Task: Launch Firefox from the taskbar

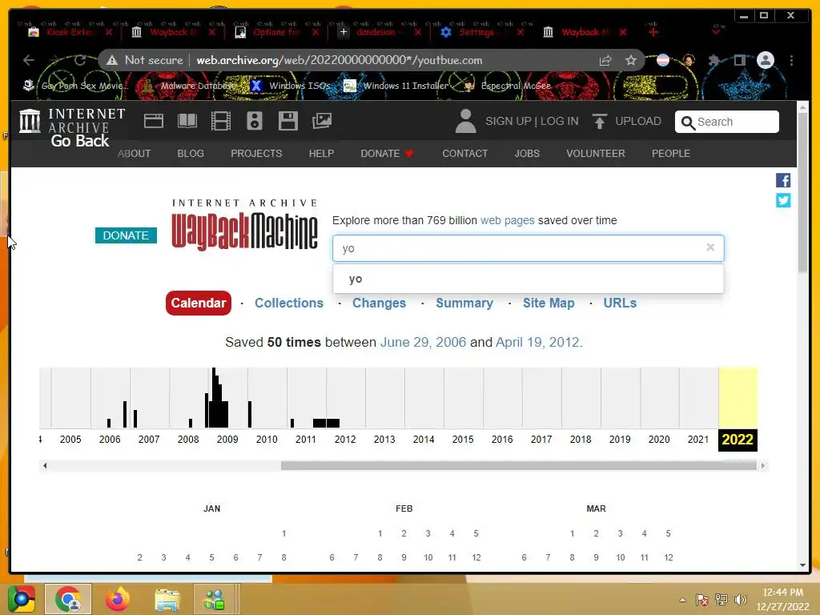Action: [x=117, y=599]
